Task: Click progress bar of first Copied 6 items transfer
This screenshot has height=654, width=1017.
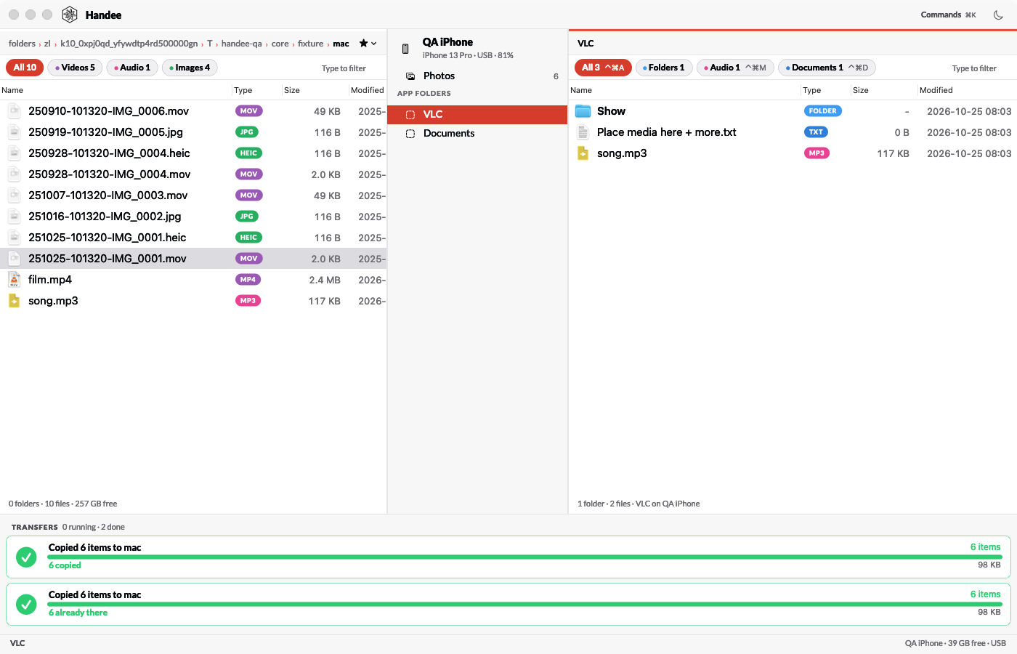Action: 525,557
